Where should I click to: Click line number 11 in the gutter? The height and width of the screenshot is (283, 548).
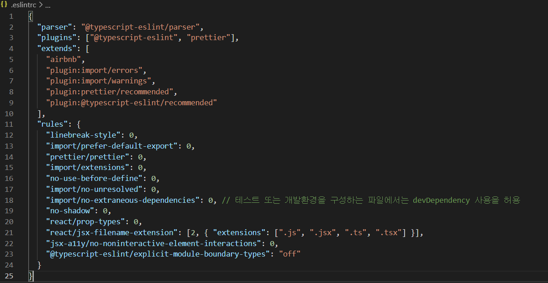pos(9,124)
